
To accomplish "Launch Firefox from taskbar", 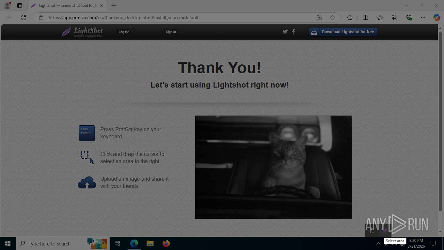I will (x=166, y=243).
